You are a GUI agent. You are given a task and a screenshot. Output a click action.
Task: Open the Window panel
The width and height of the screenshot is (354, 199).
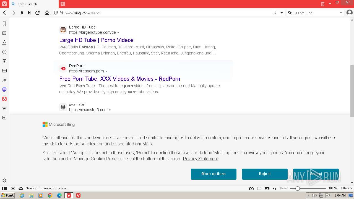point(4,71)
